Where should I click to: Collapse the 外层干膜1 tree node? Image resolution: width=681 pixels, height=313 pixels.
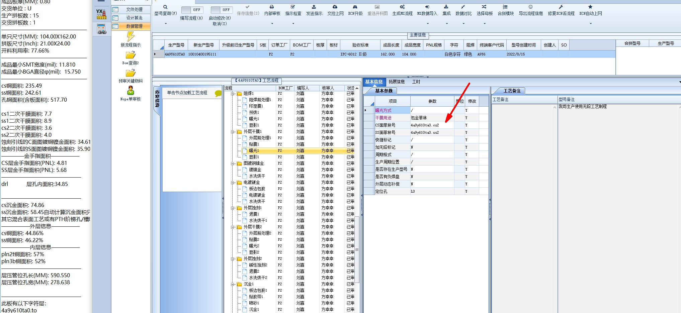pos(233,132)
